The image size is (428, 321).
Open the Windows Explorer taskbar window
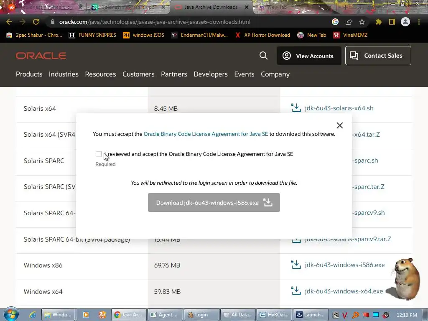(58, 315)
